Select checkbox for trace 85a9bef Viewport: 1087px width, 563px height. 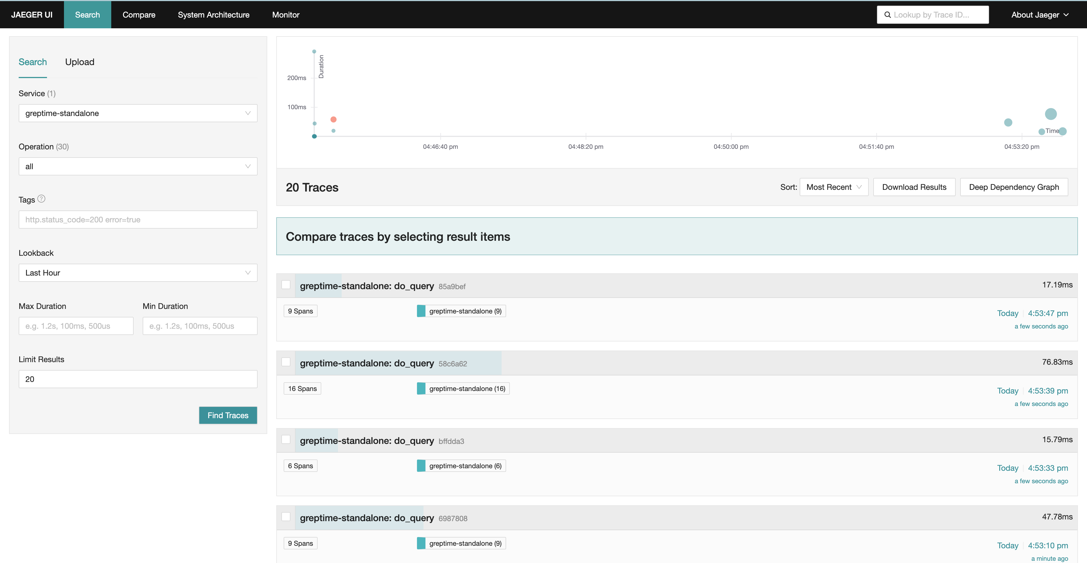[286, 285]
